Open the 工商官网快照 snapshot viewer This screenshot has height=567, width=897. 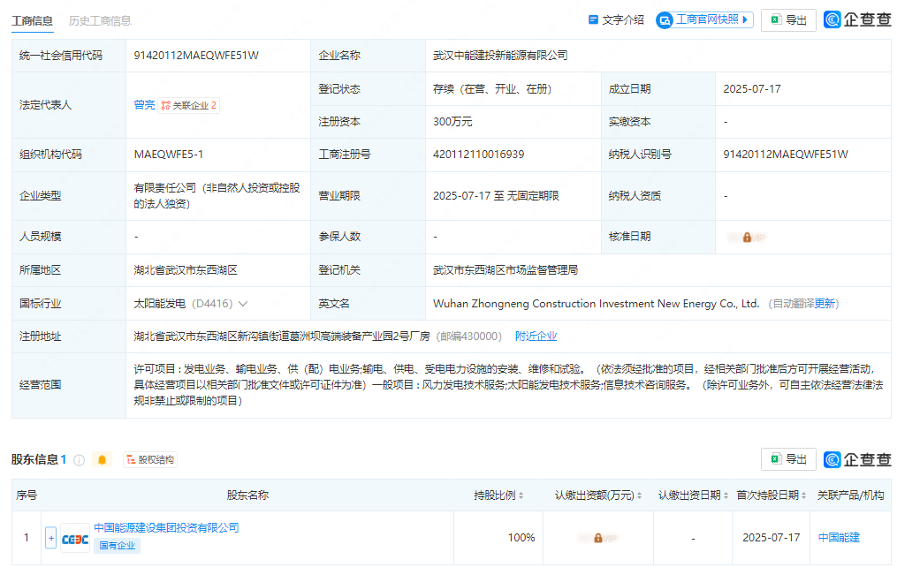coord(703,19)
